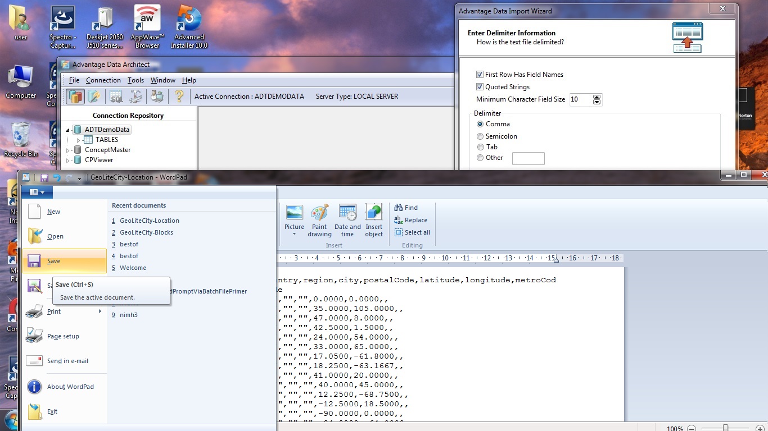Image resolution: width=768 pixels, height=431 pixels.
Task: Expand the TABLES tree node
Action: click(x=79, y=140)
